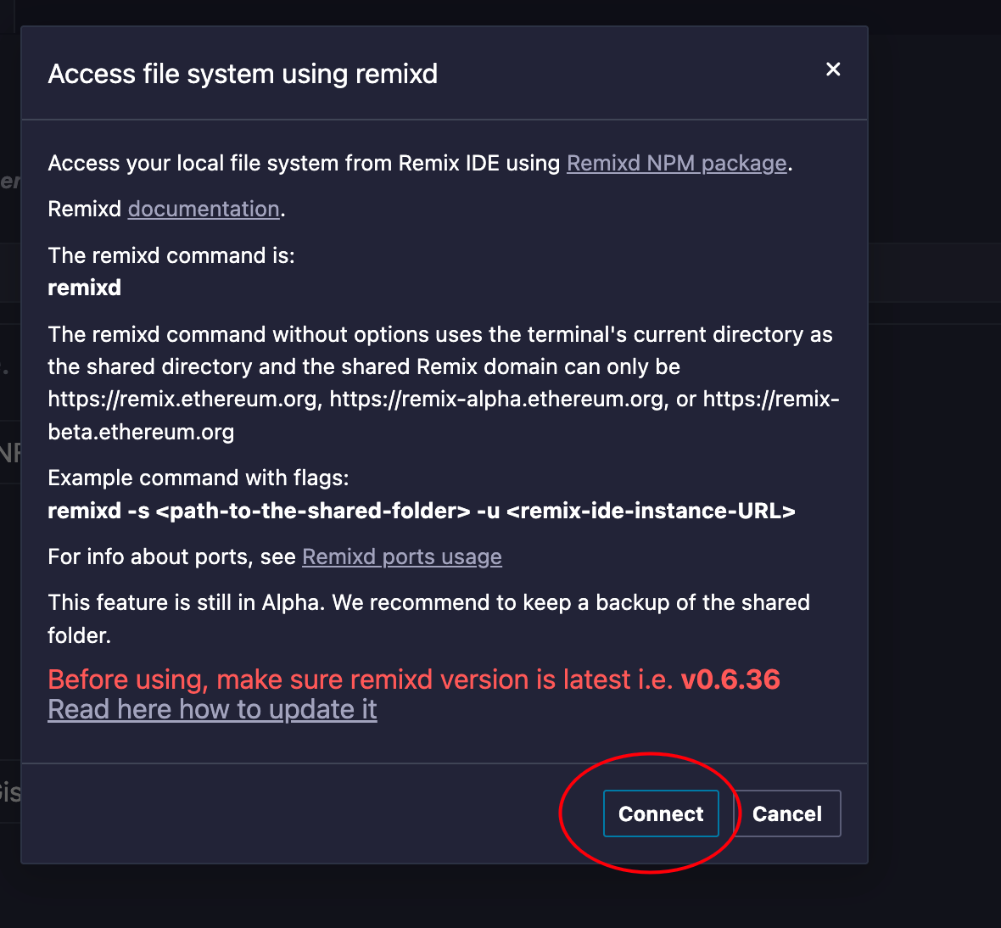Close the remixd dialog with the X icon
The height and width of the screenshot is (928, 1001).
[832, 69]
